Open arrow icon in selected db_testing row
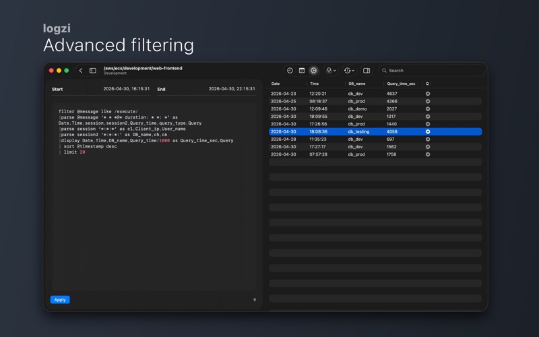539x337 pixels. point(428,131)
